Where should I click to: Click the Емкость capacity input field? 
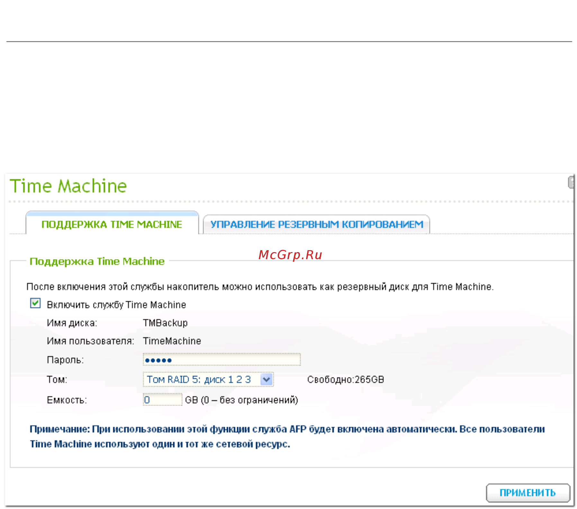[163, 400]
